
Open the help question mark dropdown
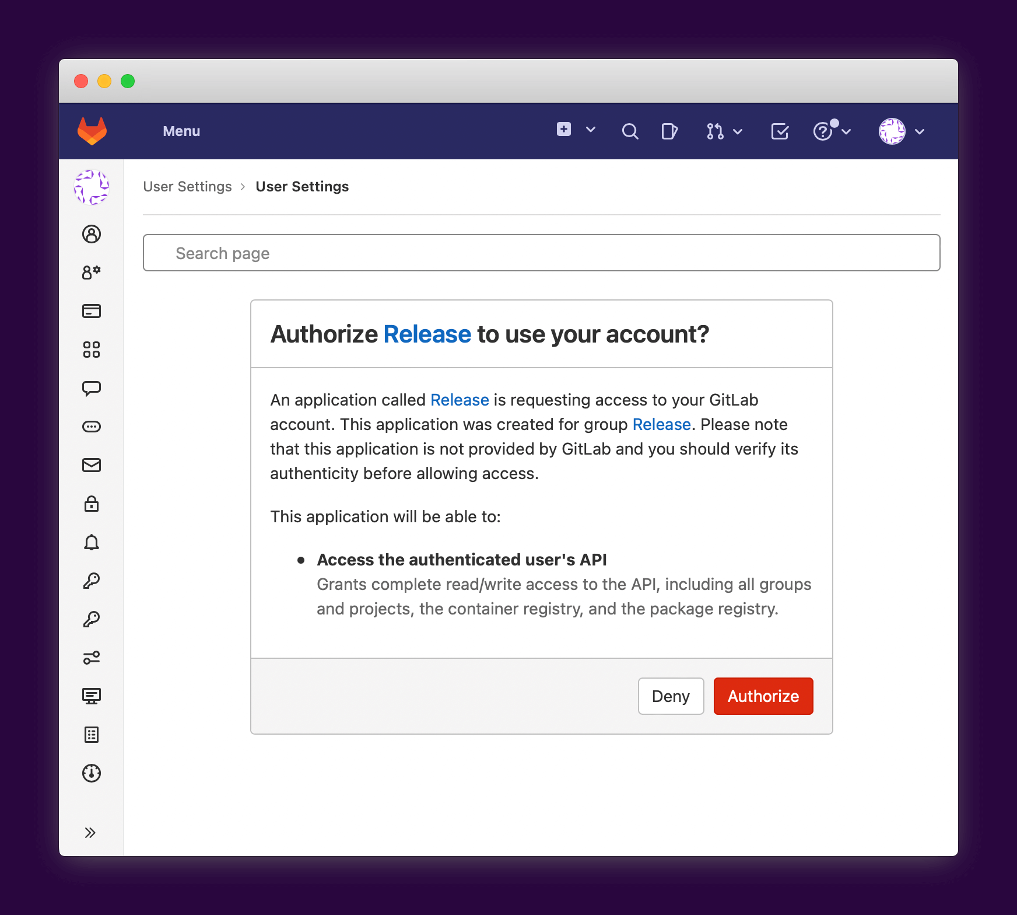pos(832,131)
